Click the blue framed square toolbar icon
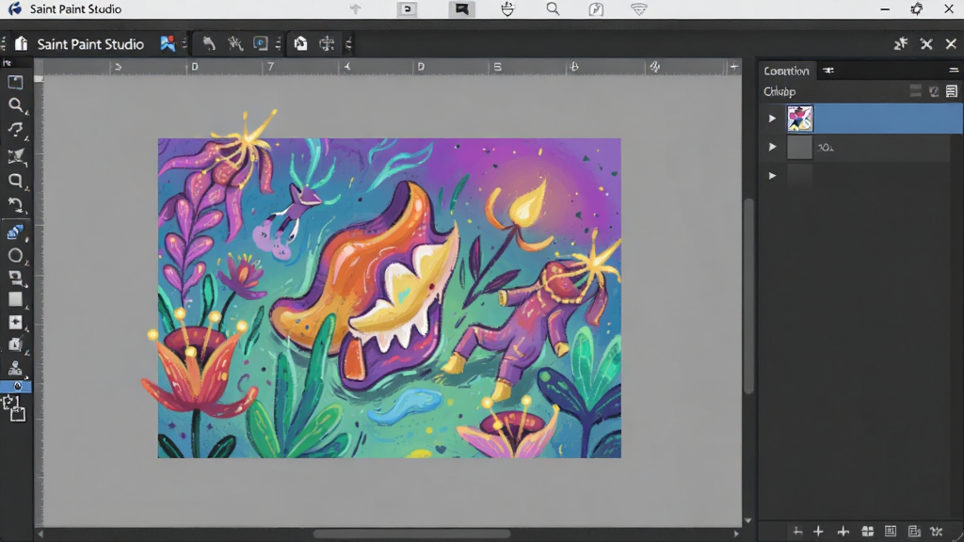This screenshot has height=542, width=964. click(261, 43)
